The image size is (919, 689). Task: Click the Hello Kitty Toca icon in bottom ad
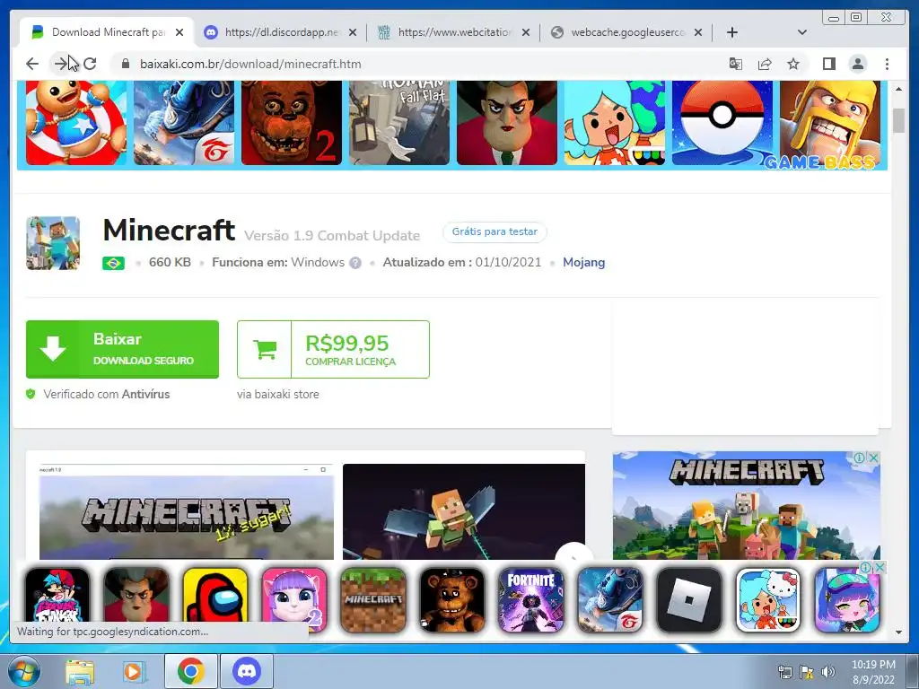pos(768,600)
